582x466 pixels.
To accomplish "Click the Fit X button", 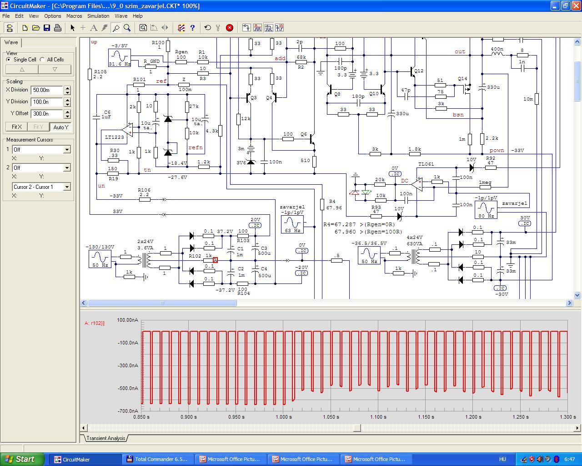I will tap(16, 127).
